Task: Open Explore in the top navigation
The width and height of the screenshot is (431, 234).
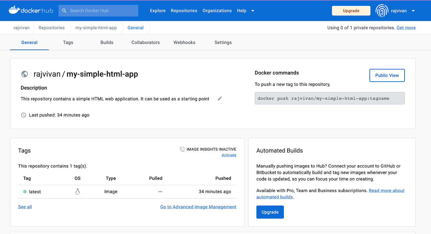Action: (158, 11)
